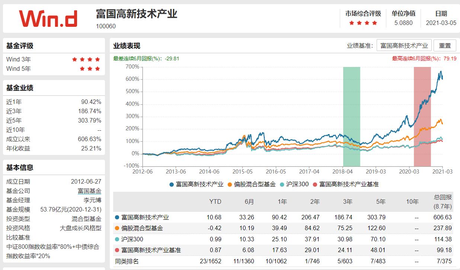Screen dimensions: 460x270
Task: Click the red dot beside table row 富国高新技术产业基准
Action: pos(117,250)
